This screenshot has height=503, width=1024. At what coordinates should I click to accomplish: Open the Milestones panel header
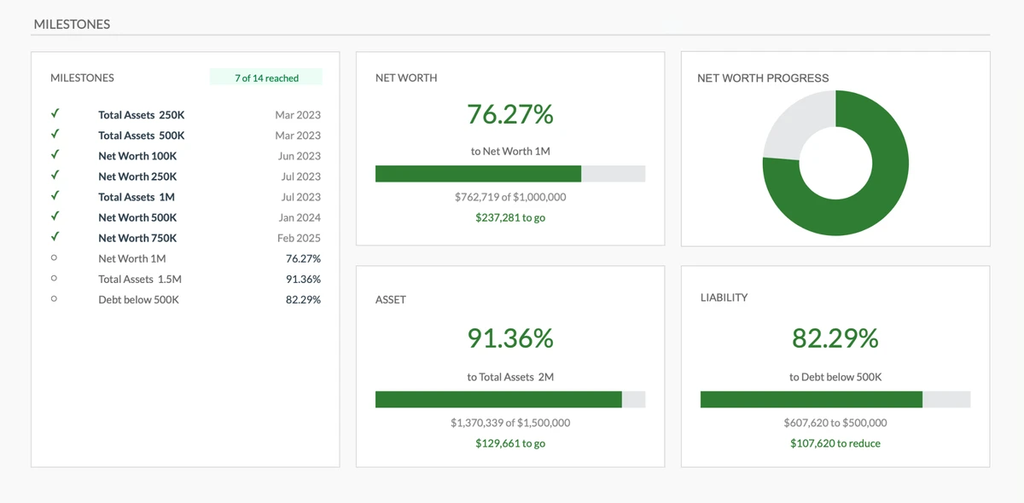[x=82, y=78]
